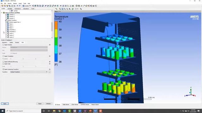Click the orange band of temperature legend
The width and height of the screenshot is (202, 113).
[x=56, y=25]
